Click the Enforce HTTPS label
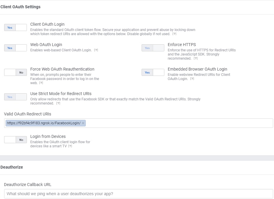Image resolution: width=274 pixels, height=199 pixels. tap(182, 45)
